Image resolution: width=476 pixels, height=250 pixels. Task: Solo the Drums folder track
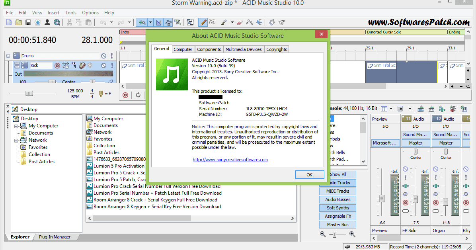point(112,56)
